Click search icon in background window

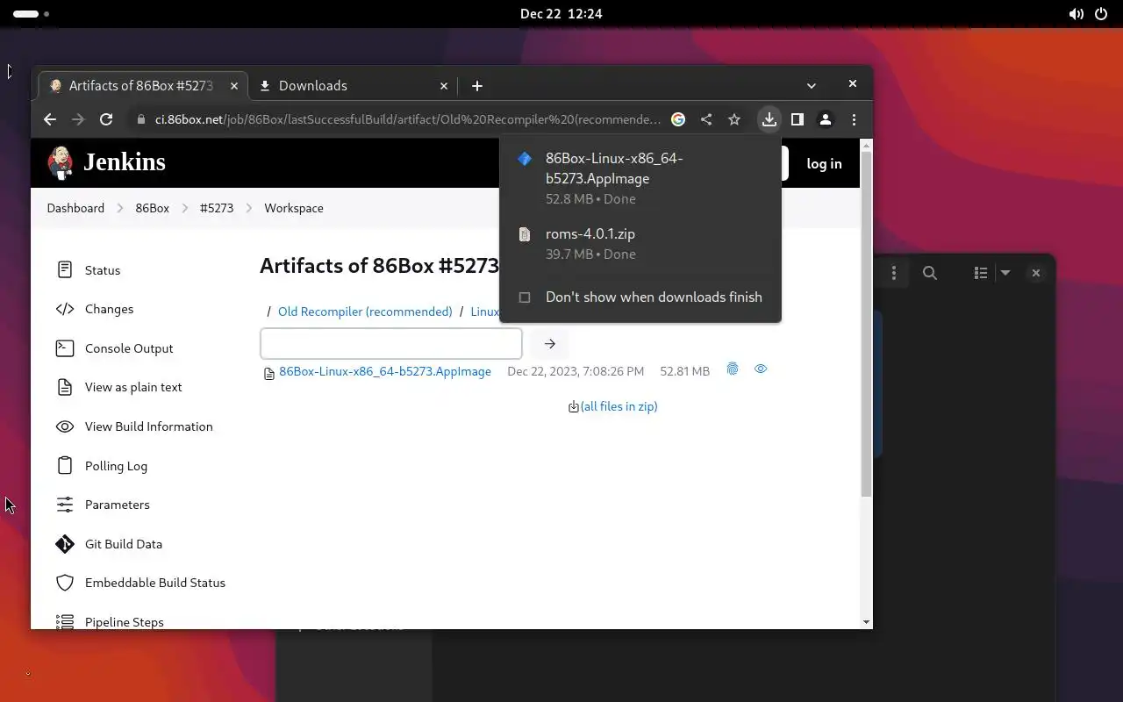point(930,273)
